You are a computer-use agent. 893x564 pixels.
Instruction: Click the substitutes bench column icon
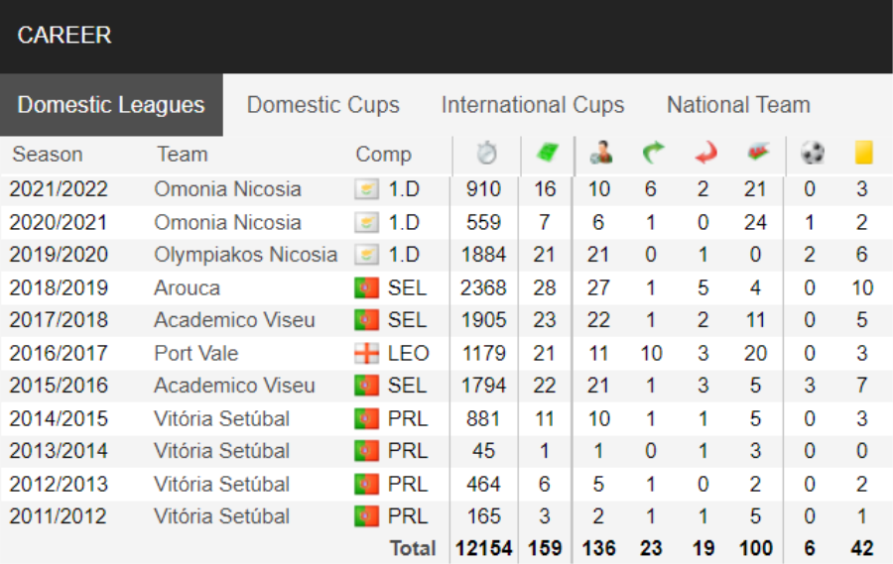(757, 153)
